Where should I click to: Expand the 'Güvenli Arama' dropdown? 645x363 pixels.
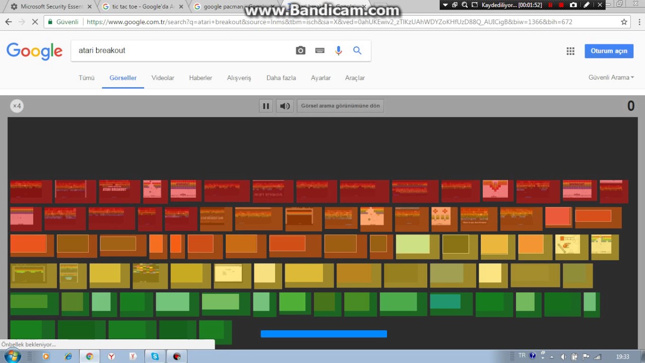click(611, 77)
